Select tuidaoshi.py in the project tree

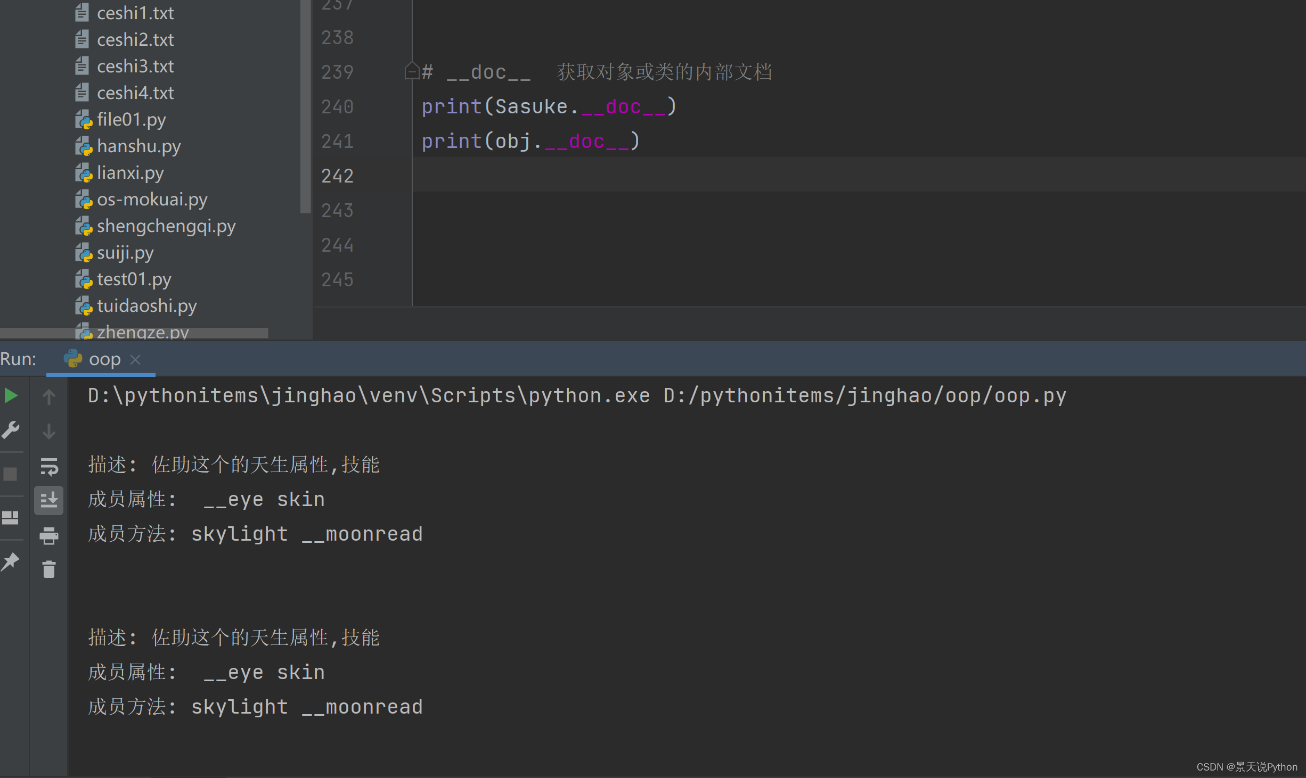146,305
